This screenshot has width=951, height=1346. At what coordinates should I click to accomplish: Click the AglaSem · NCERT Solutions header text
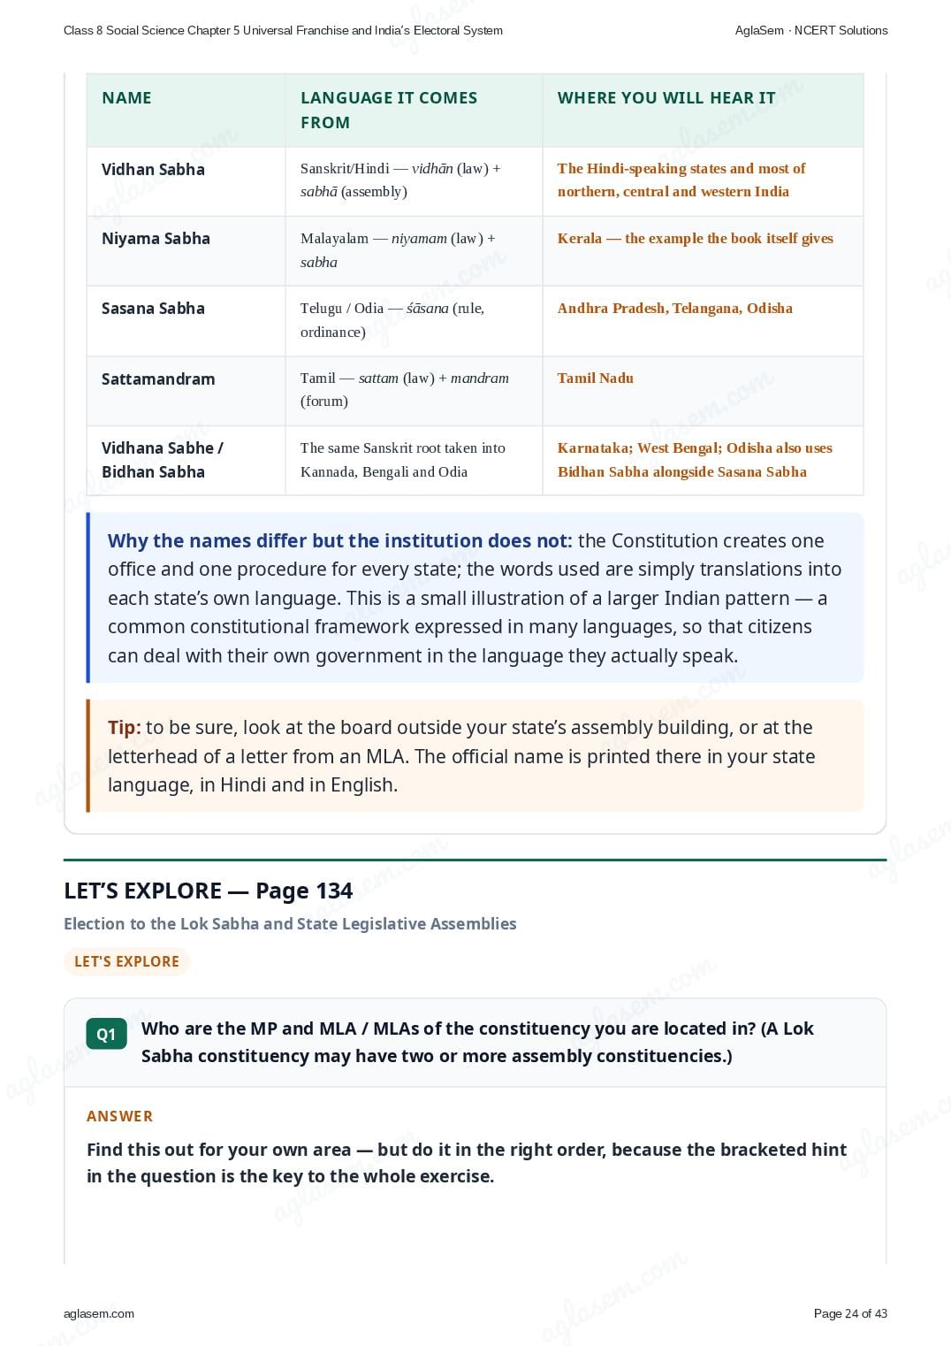(x=811, y=30)
